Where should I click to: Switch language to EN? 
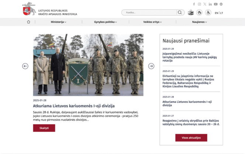tap(217, 13)
